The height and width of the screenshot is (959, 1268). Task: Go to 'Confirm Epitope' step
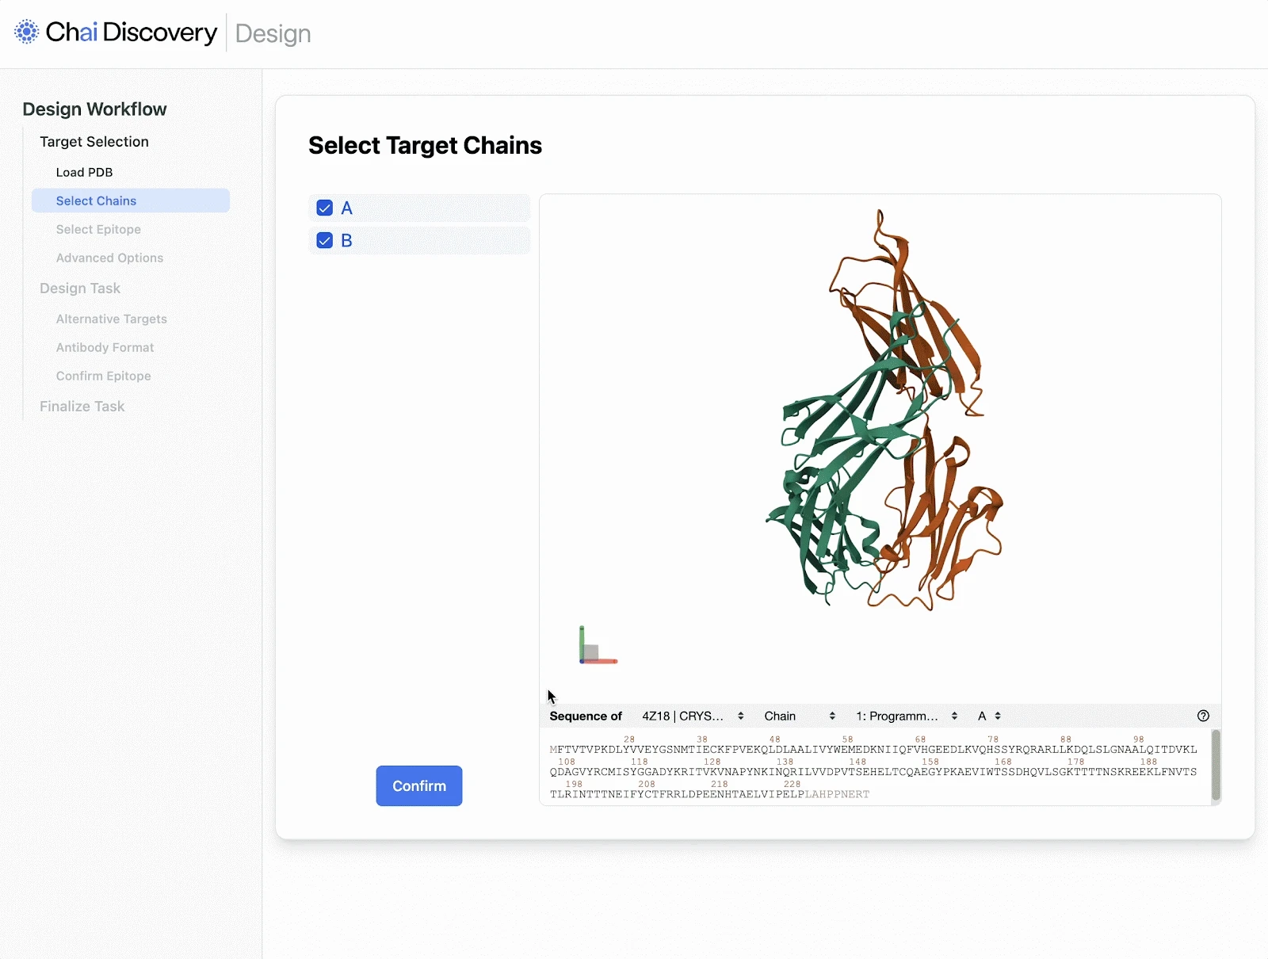coord(103,376)
